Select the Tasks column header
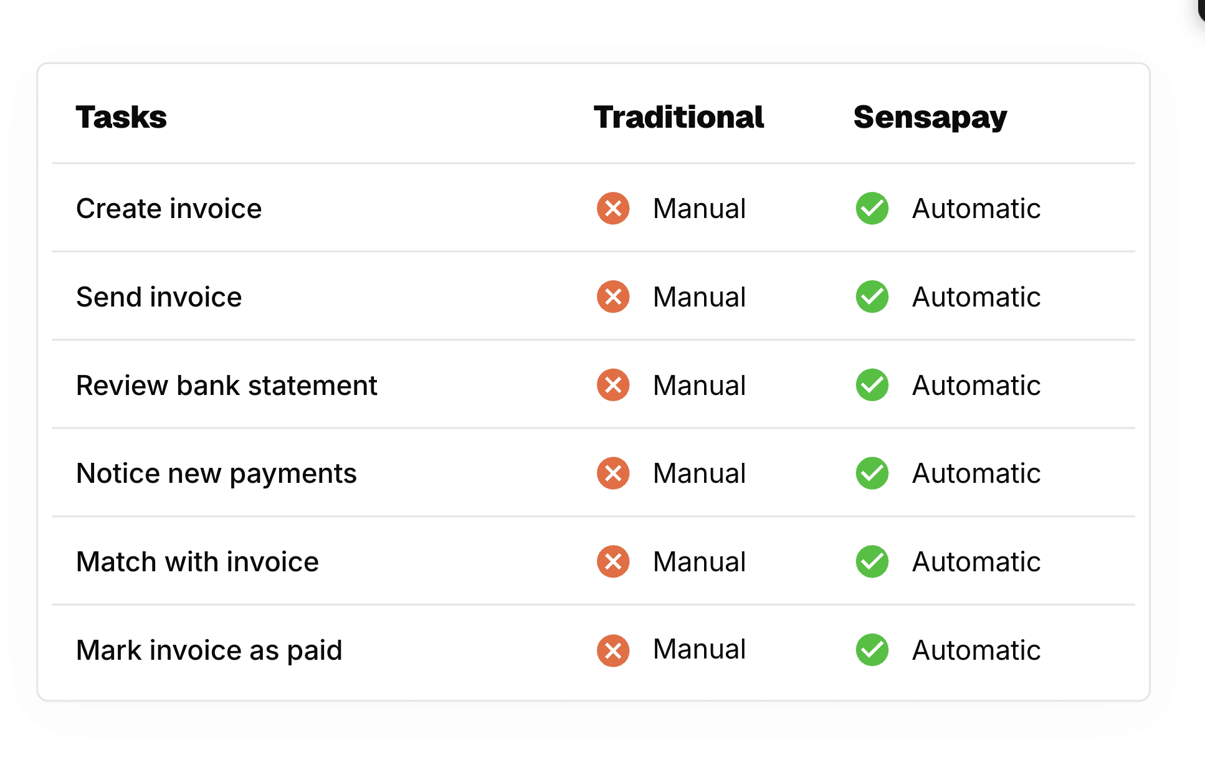This screenshot has width=1205, height=780. click(121, 117)
